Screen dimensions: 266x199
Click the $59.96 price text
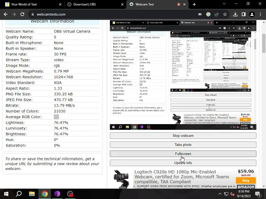(246, 171)
